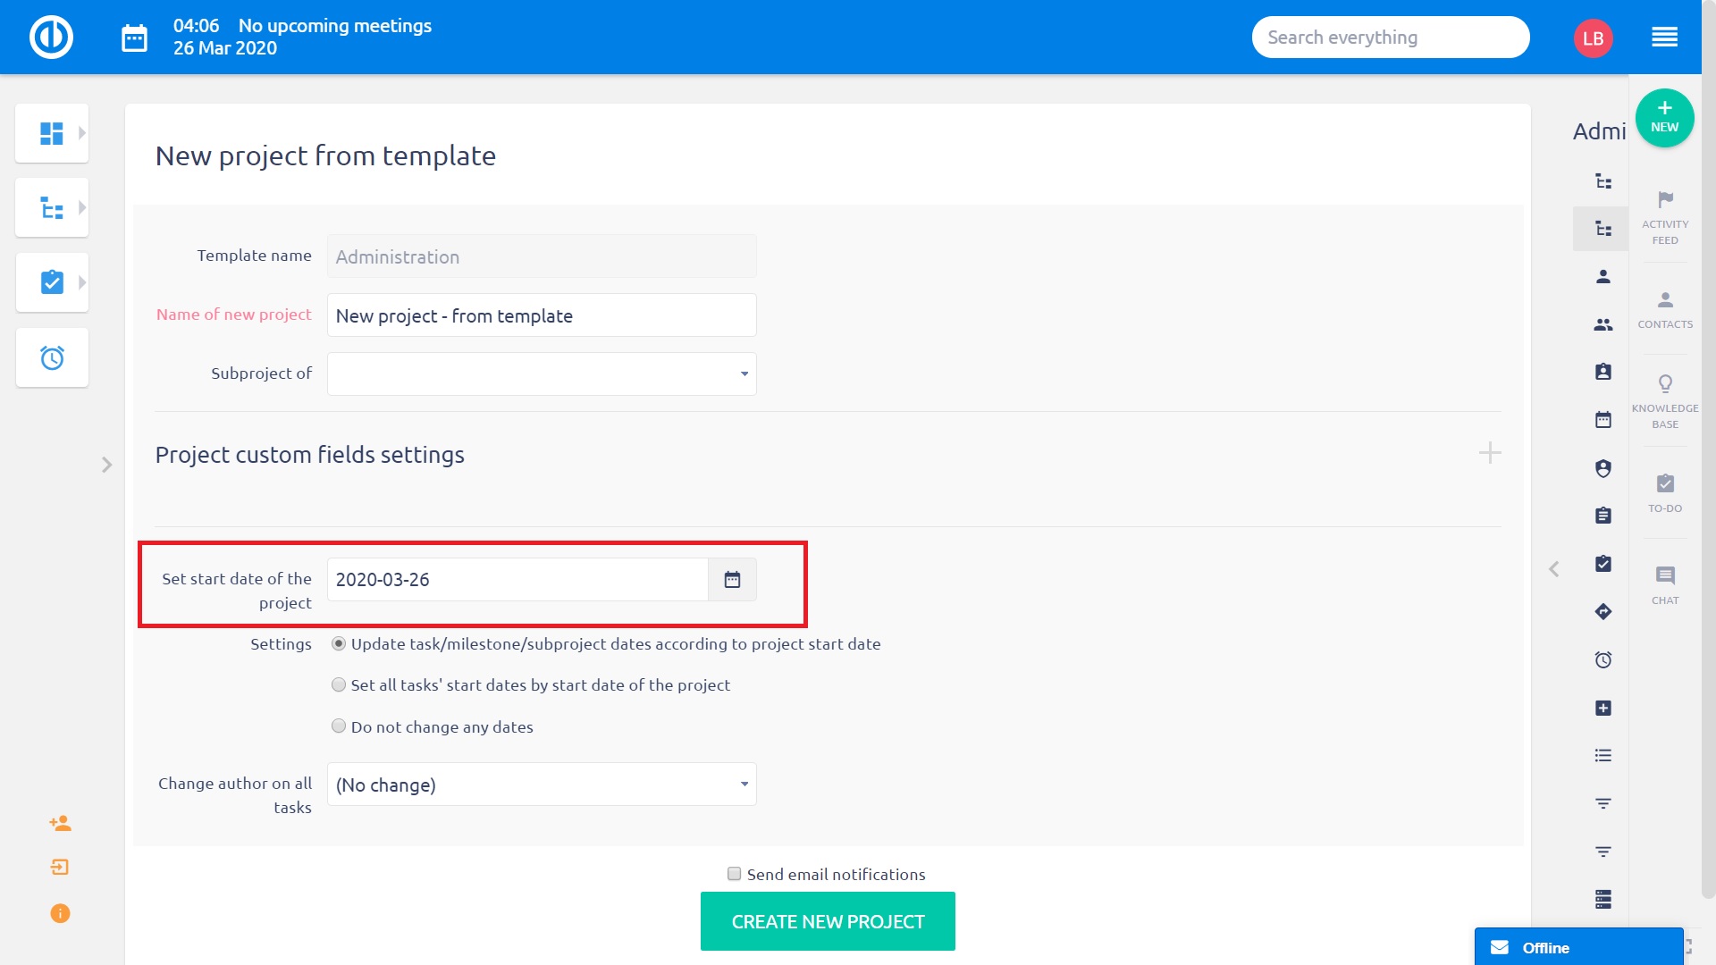Collapse the right admin panel with chevron
Viewport: 1716px width, 965px height.
coord(1554,569)
